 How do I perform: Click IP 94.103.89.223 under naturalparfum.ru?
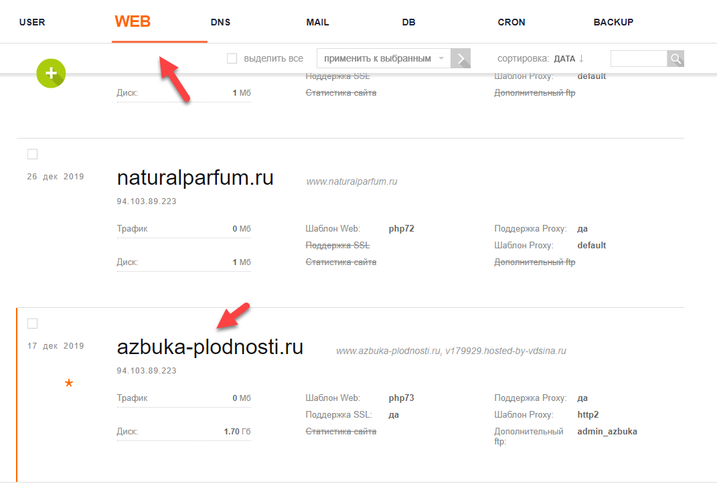[x=147, y=201]
